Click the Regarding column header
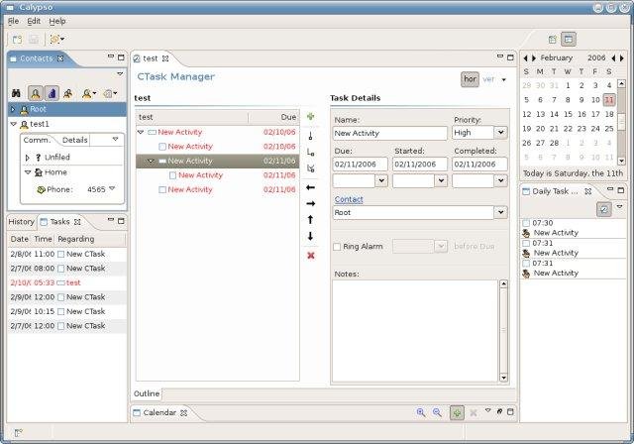Viewport: 634px width, 444px height. click(90, 239)
